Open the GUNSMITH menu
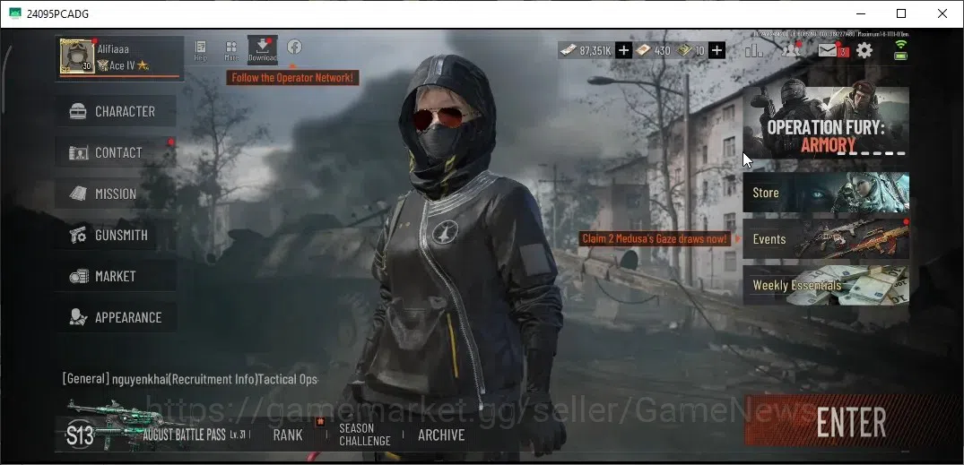This screenshot has height=465, width=964. click(116, 235)
